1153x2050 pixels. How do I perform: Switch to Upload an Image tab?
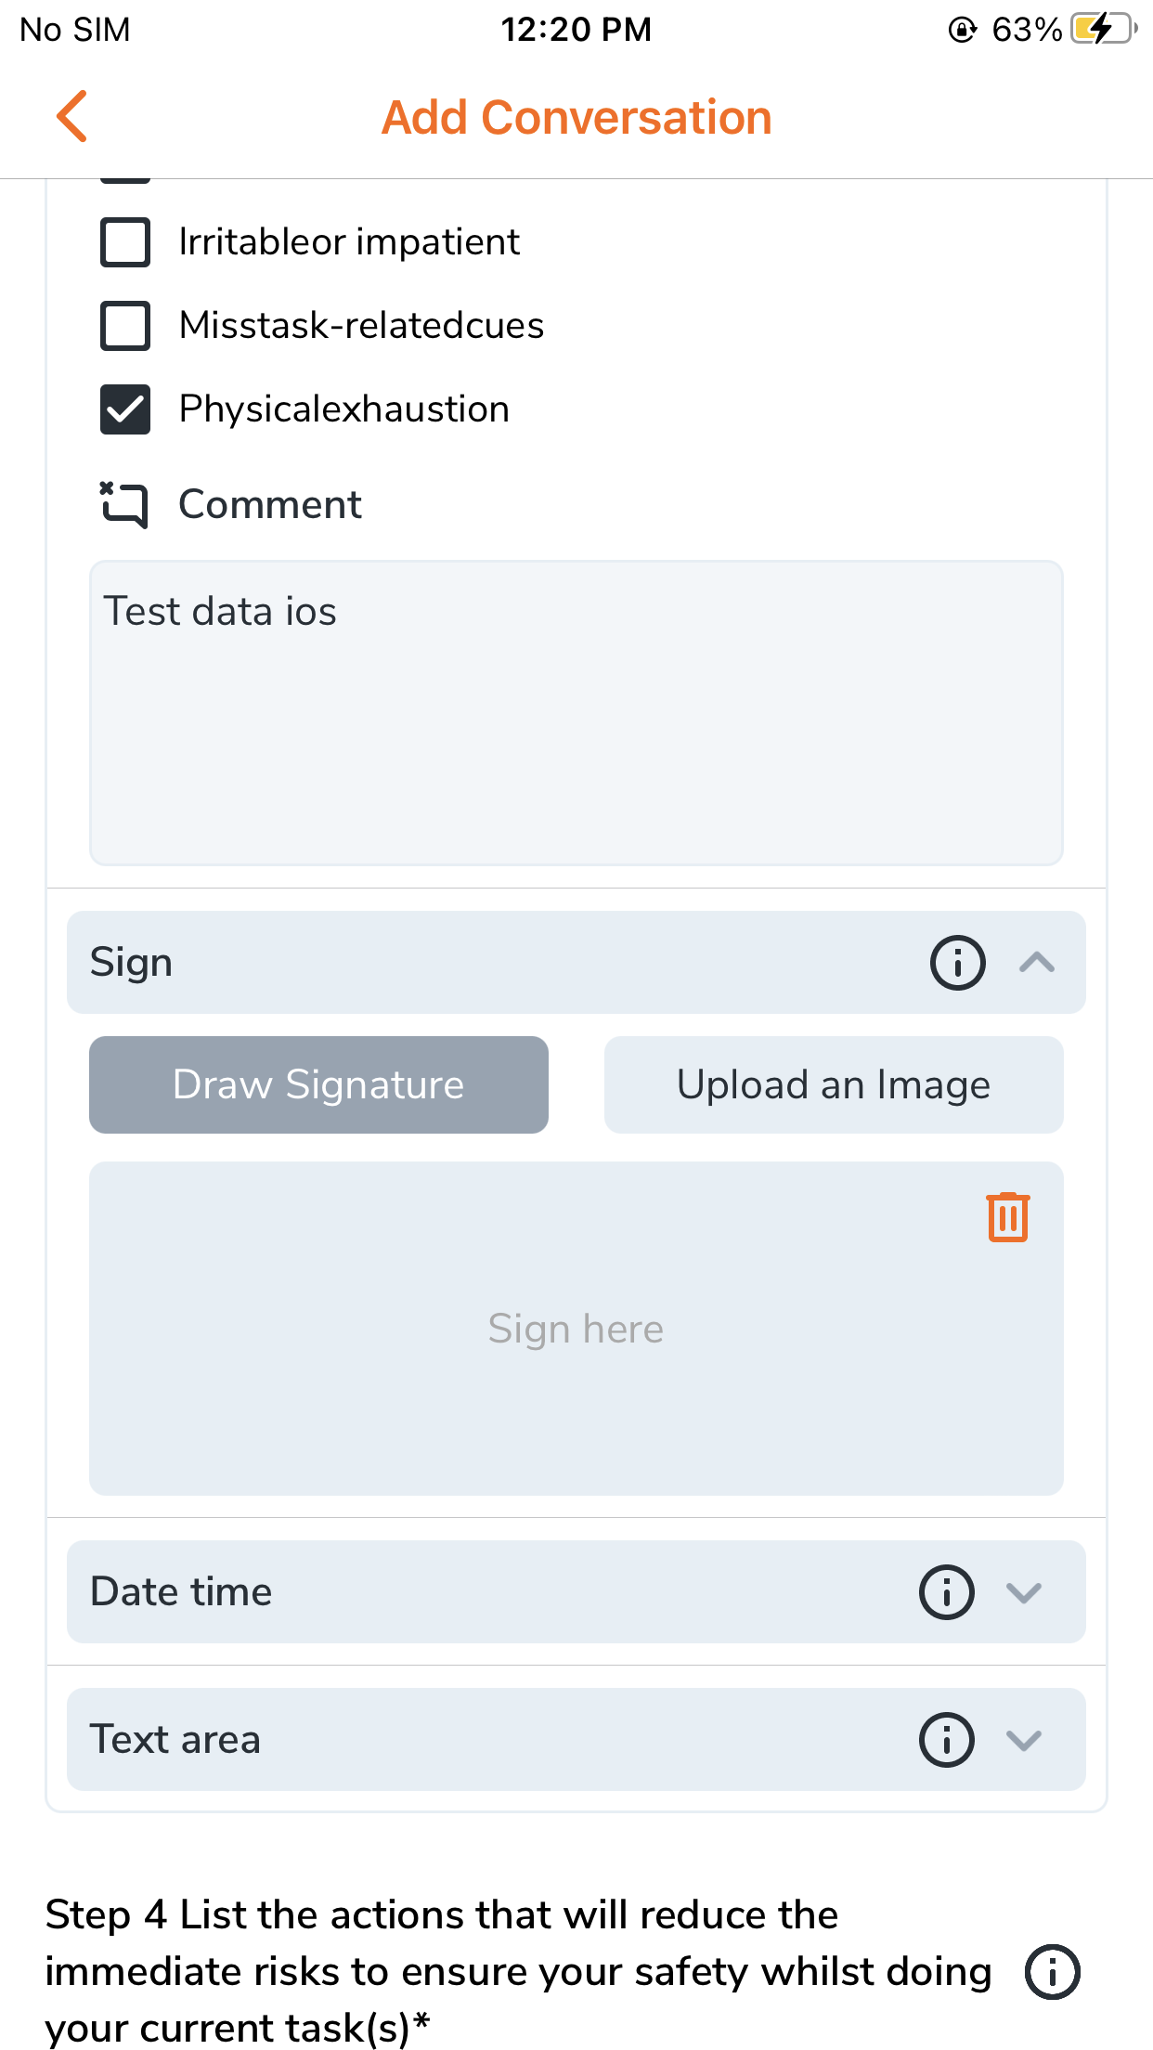click(x=834, y=1084)
